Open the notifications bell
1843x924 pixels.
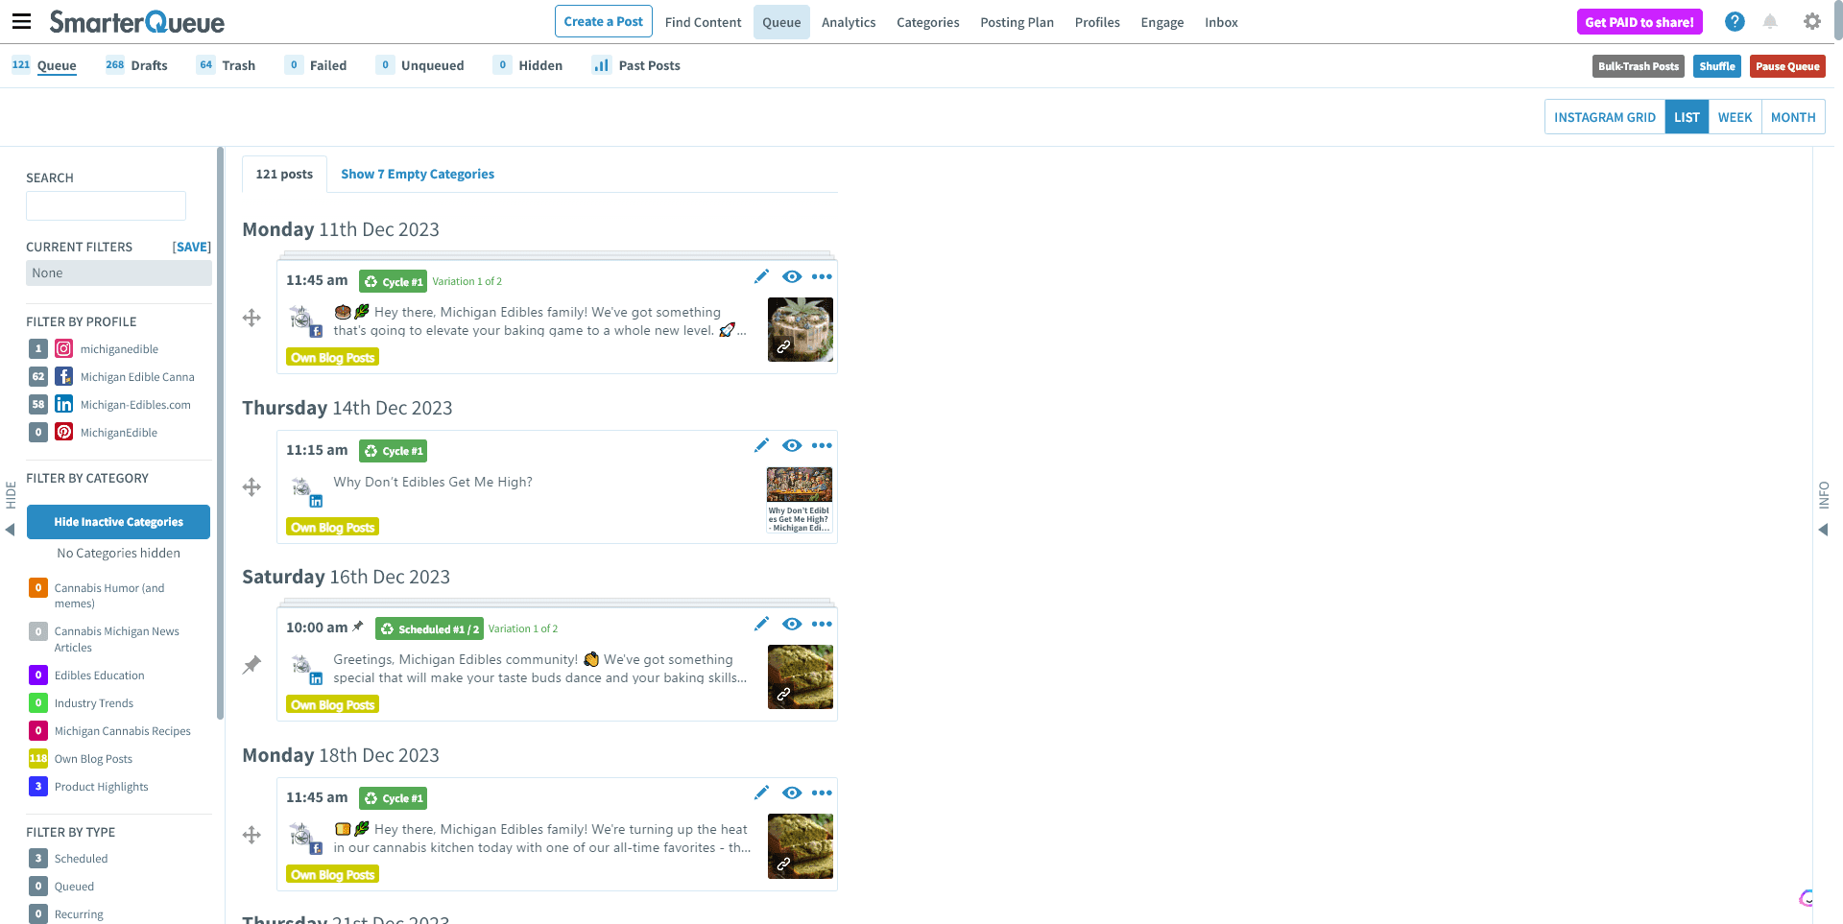click(1770, 21)
